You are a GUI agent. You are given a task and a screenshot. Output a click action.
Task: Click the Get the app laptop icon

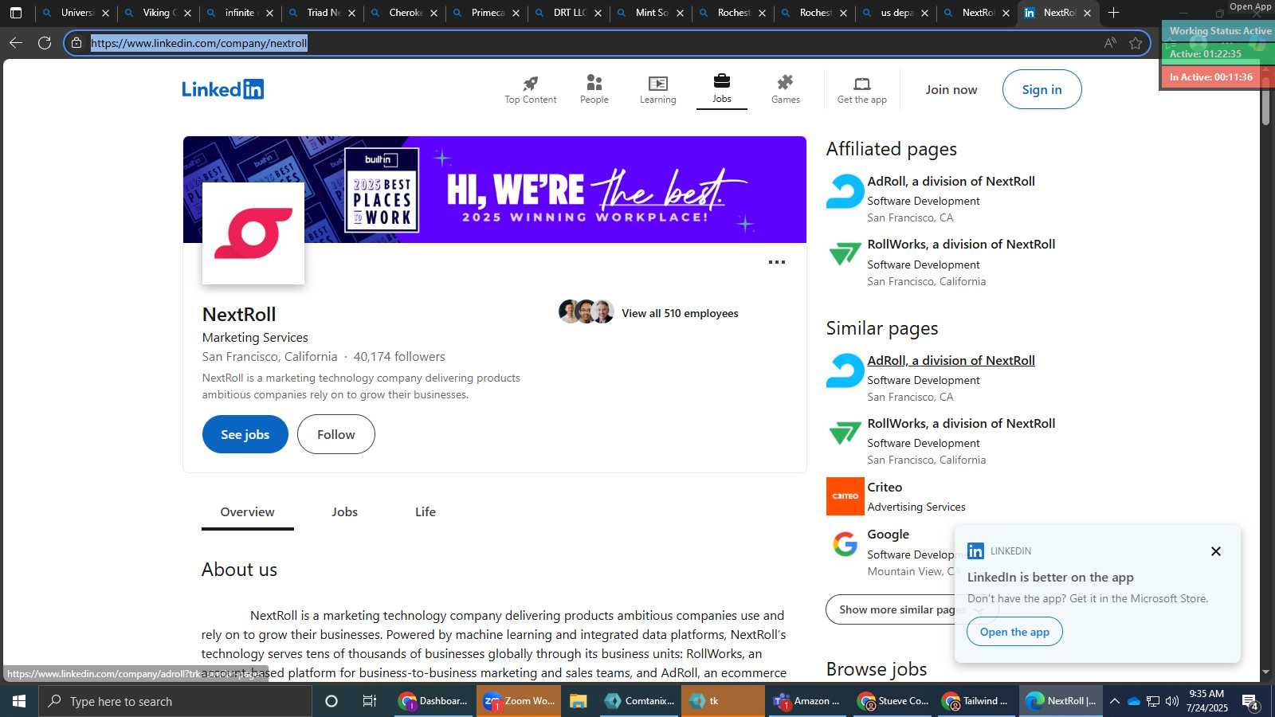[x=861, y=89]
